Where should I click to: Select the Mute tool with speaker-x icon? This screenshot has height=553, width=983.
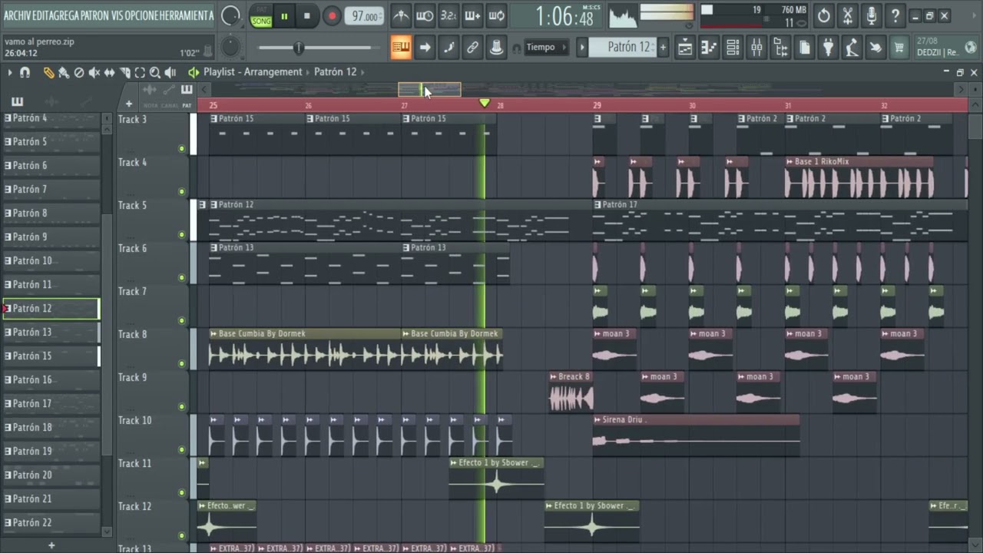point(94,72)
